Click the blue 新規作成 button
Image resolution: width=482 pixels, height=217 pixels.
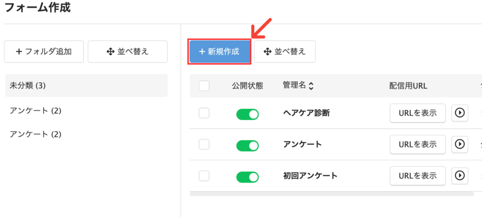[219, 52]
